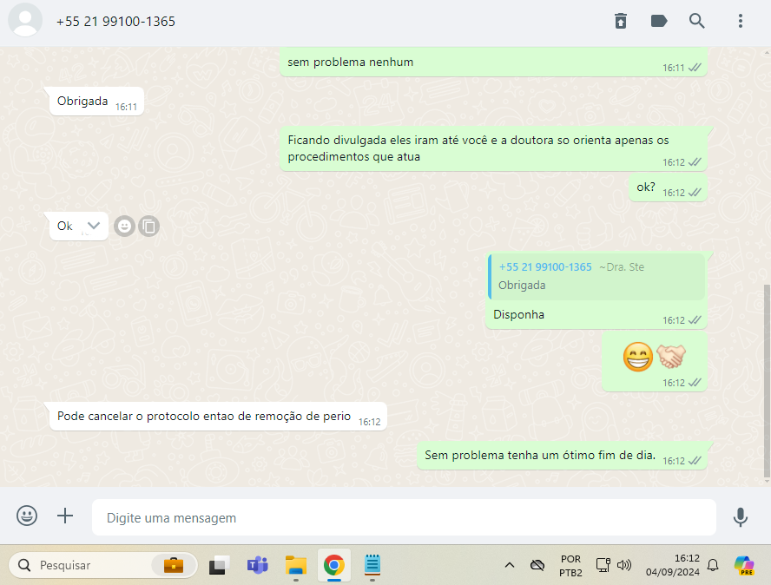Click the label tag icon in header
This screenshot has width=771, height=585.
click(x=659, y=21)
